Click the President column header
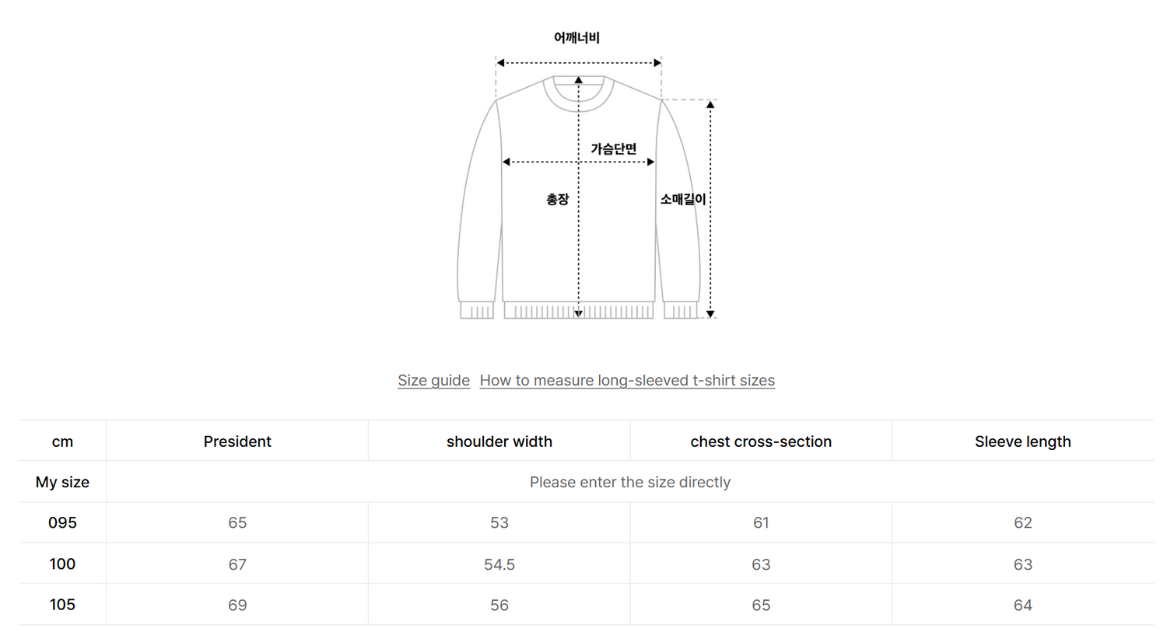The height and width of the screenshot is (635, 1167). [237, 441]
